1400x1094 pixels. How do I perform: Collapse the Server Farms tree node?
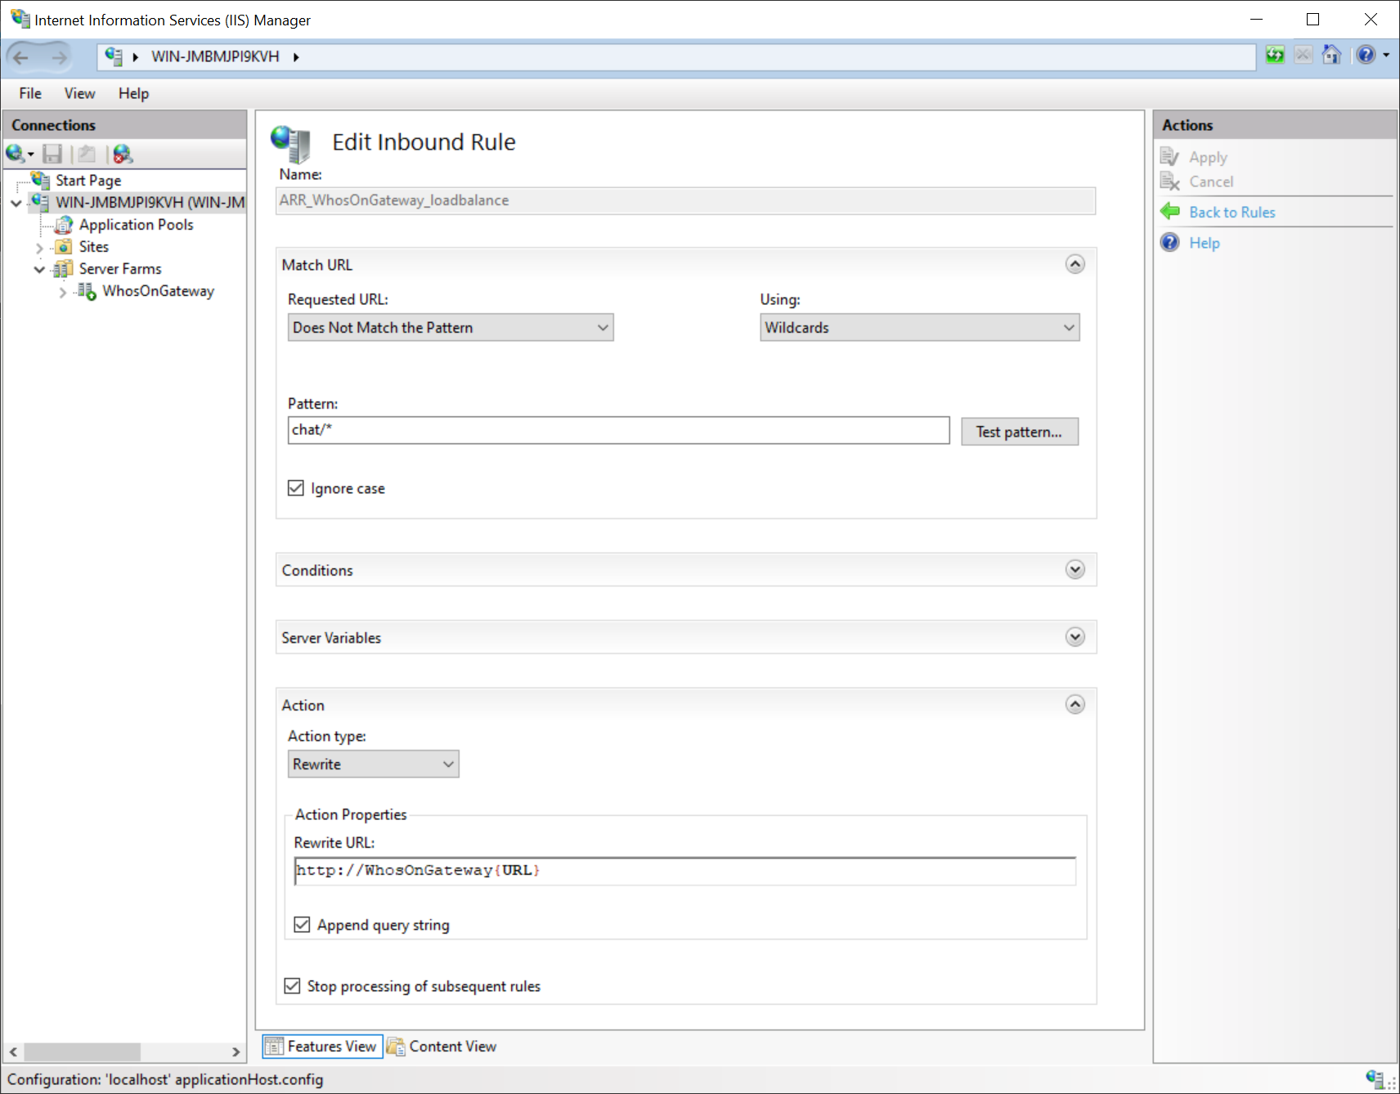tap(39, 269)
